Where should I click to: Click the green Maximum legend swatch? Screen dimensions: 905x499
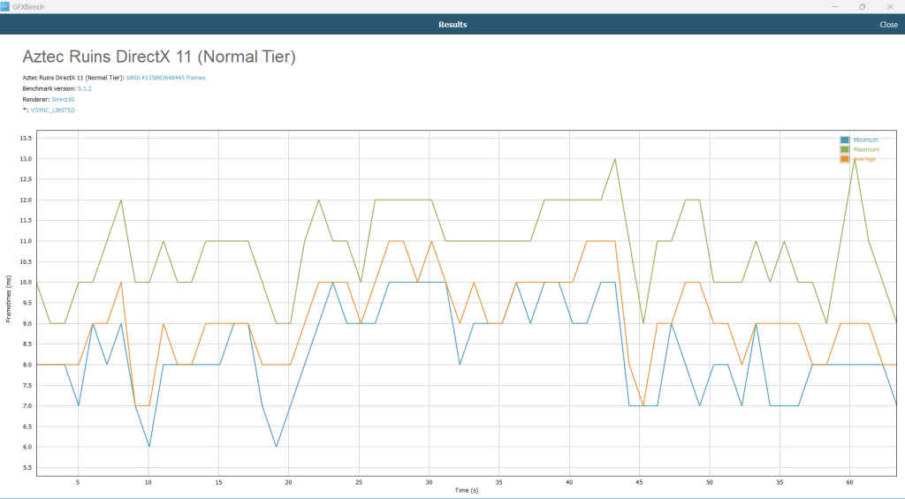click(x=845, y=149)
